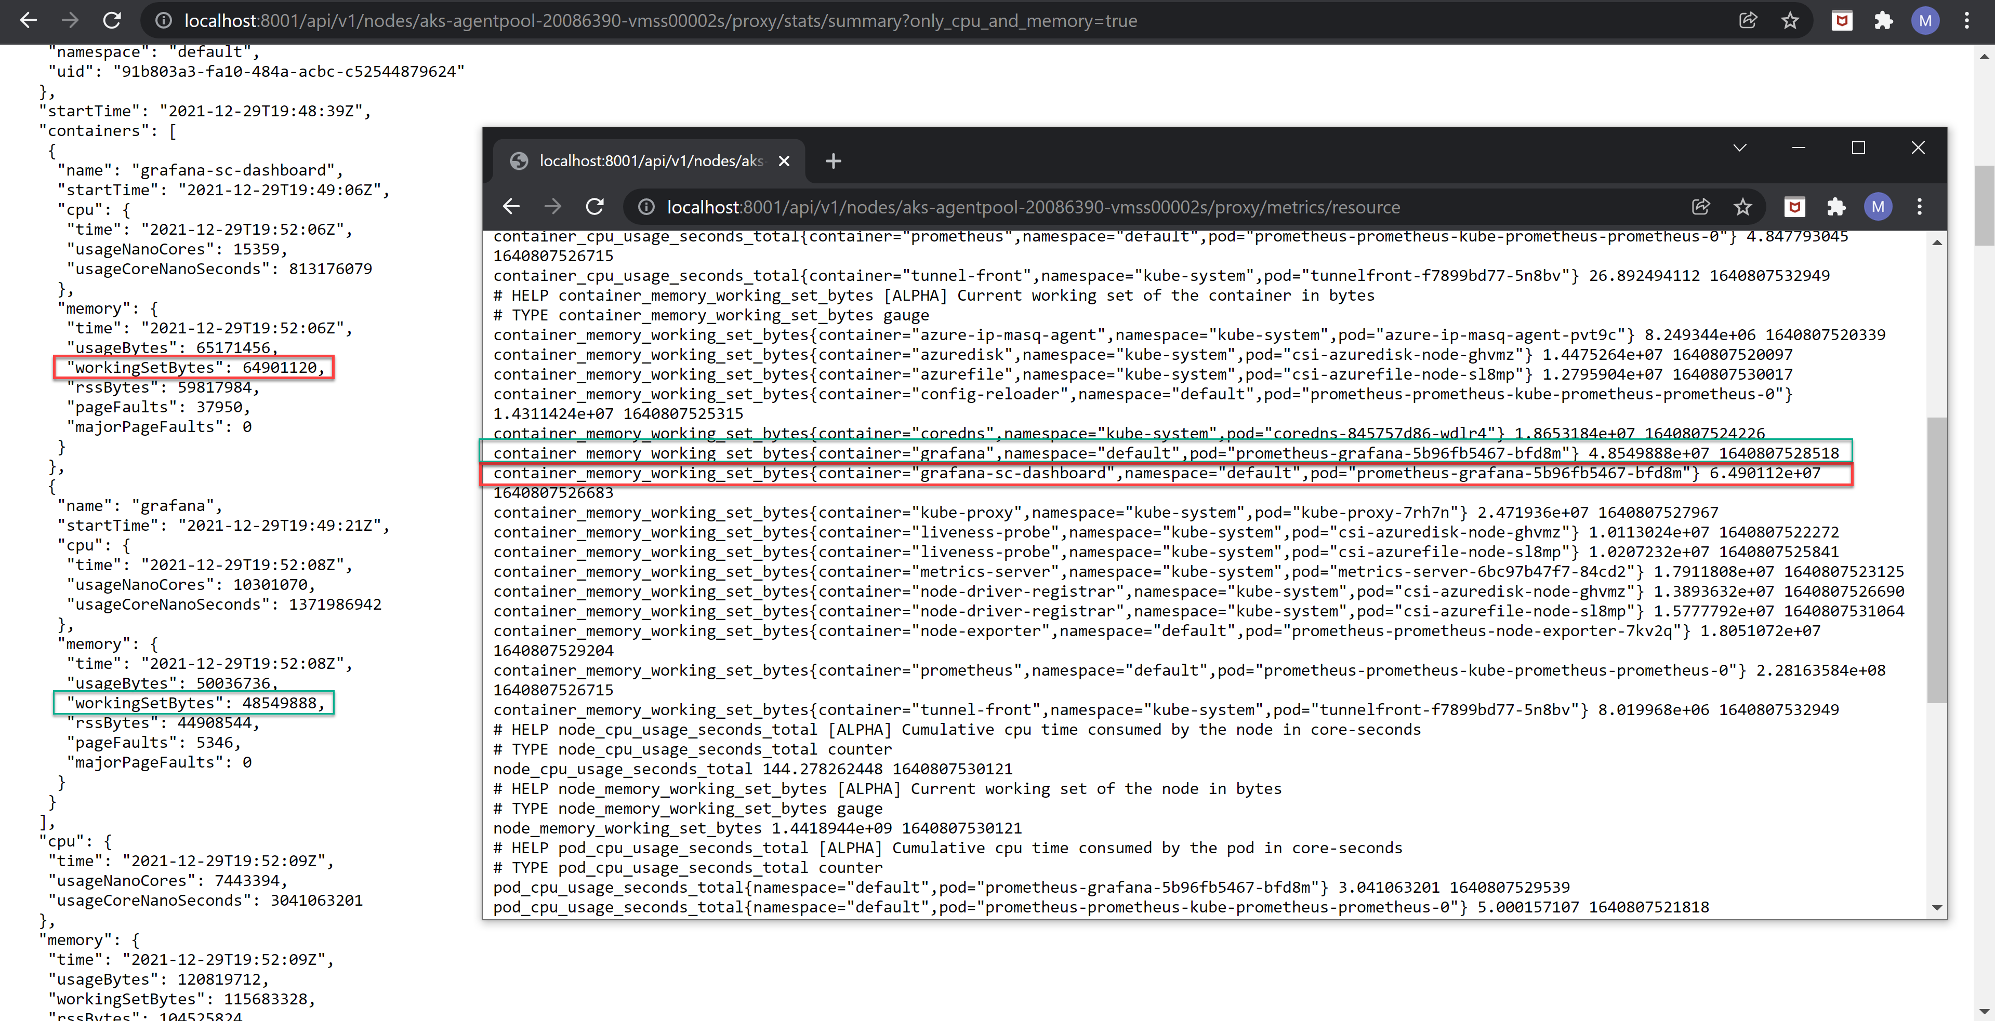
Task: Open site info icon in inner address bar
Action: tap(646, 207)
